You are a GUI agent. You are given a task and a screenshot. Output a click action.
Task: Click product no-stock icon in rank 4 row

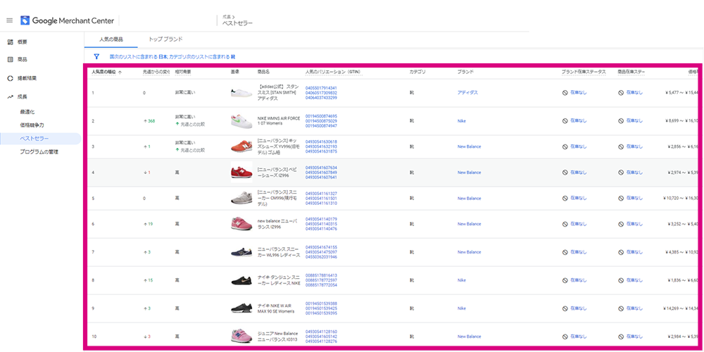point(621,172)
